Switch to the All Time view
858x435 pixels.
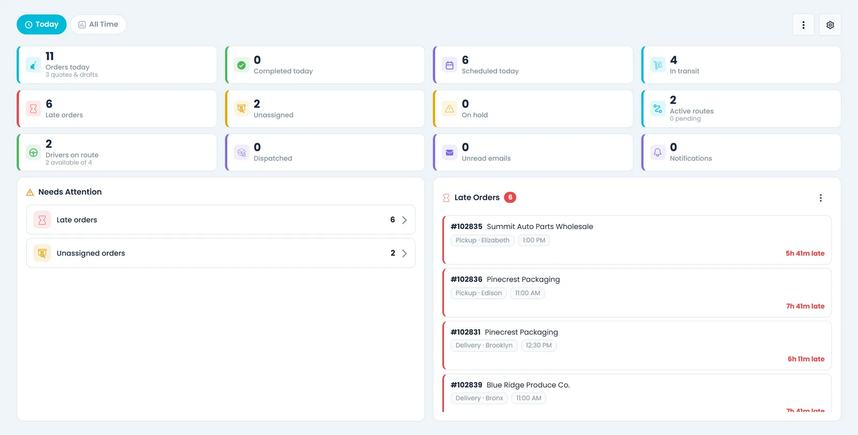click(98, 25)
